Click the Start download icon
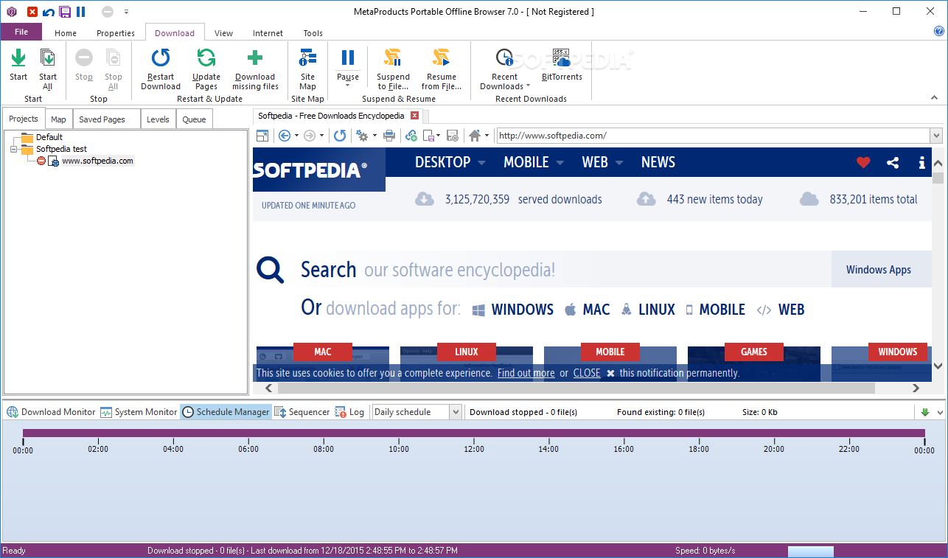948x558 pixels. pos(18,58)
